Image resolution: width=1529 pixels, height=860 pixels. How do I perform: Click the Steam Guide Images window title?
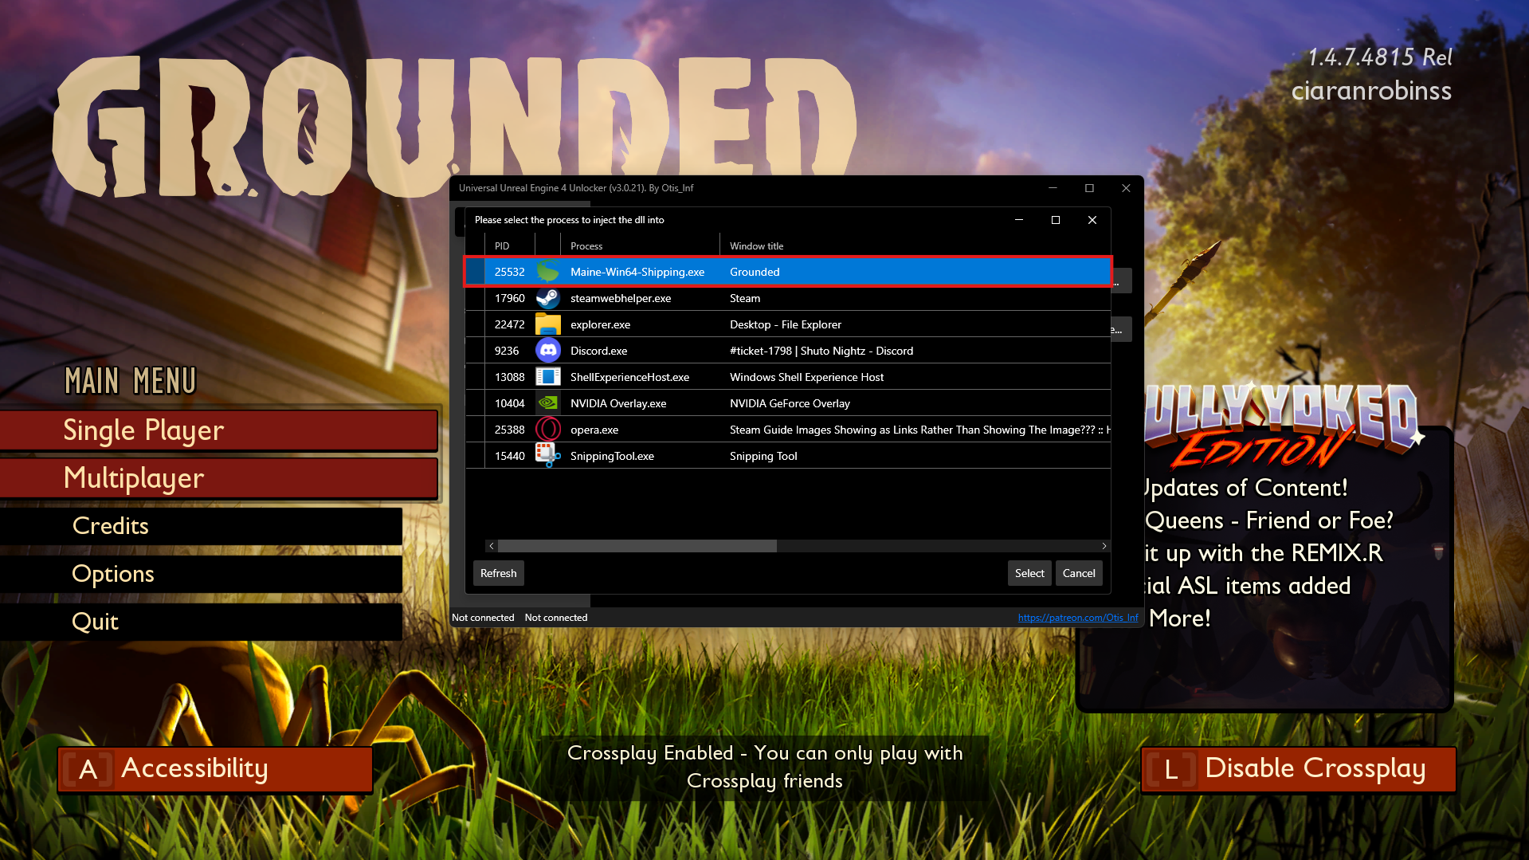pyautogui.click(x=919, y=430)
